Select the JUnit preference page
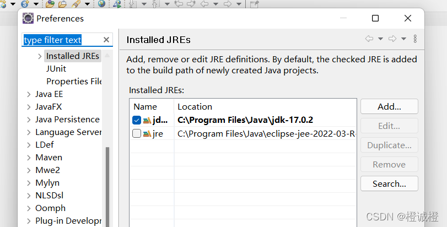The height and width of the screenshot is (227, 447). [56, 69]
